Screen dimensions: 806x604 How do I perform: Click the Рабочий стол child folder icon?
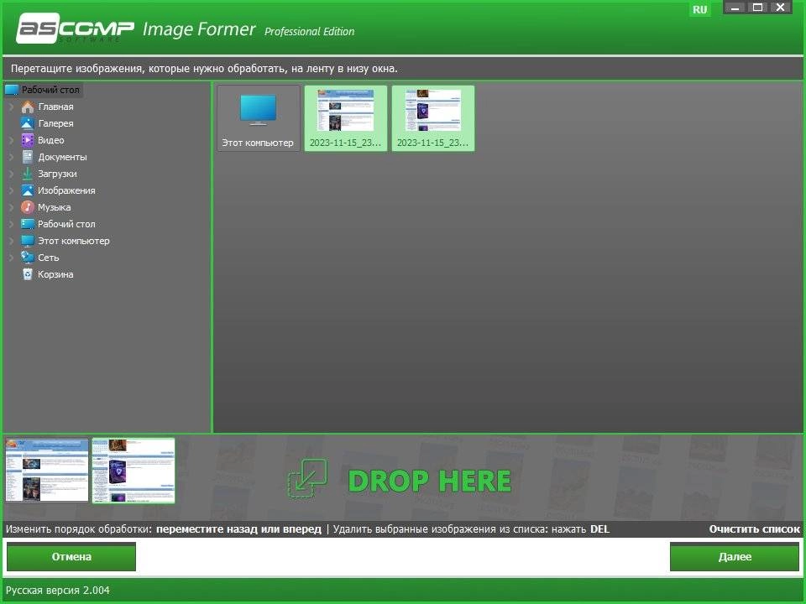point(28,224)
